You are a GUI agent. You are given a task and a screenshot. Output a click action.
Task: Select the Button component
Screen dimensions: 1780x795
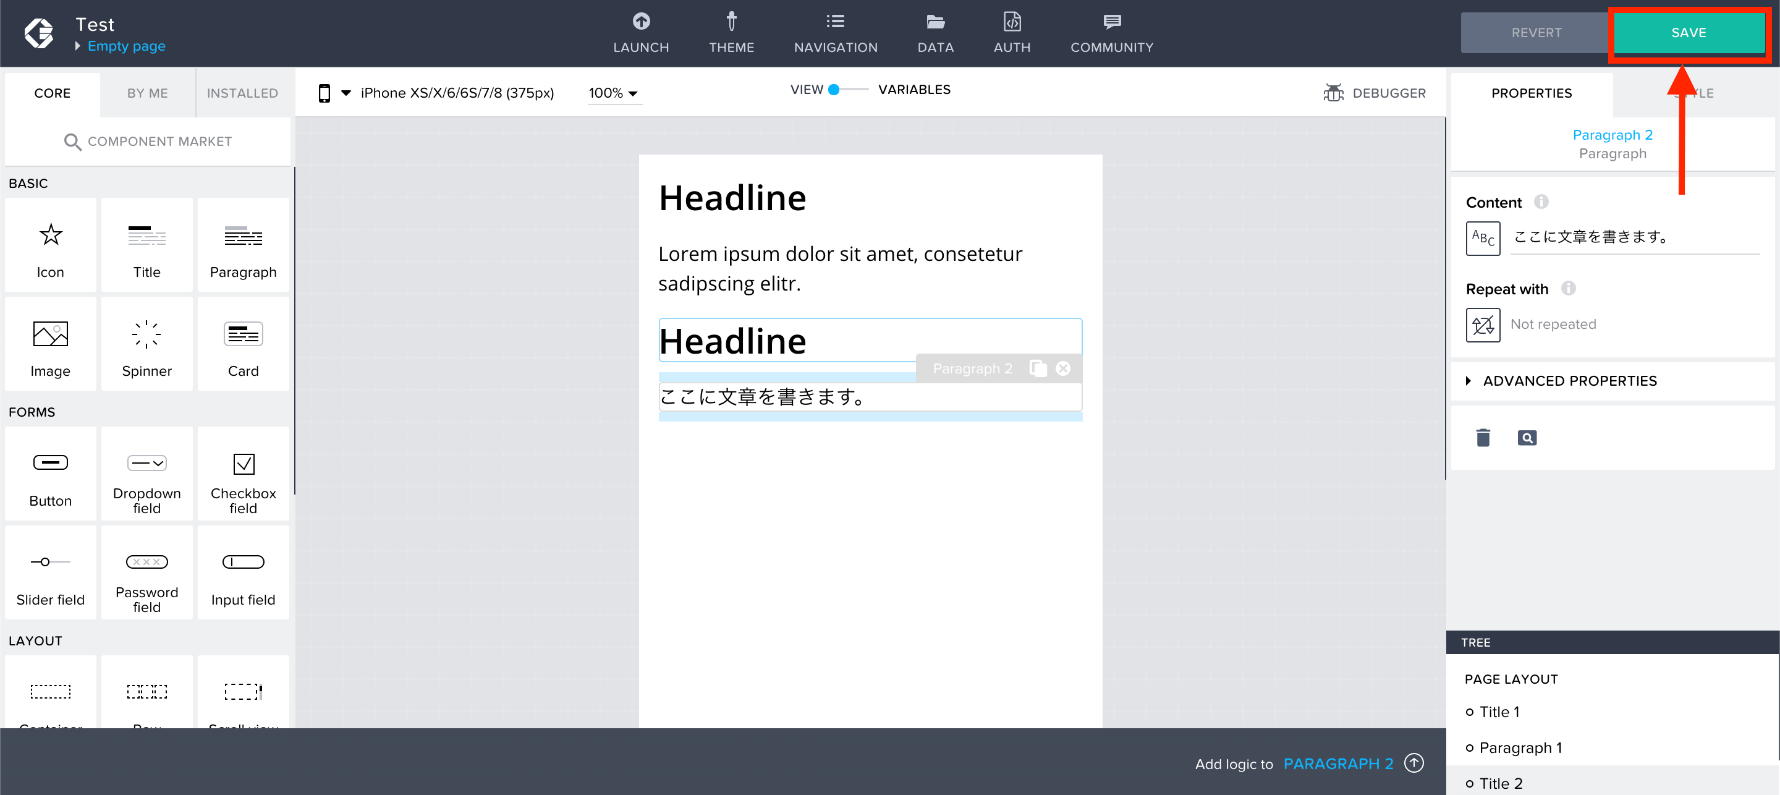[51, 474]
